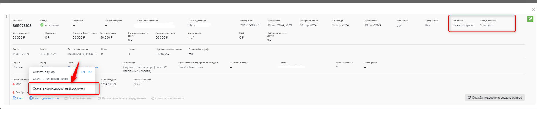Viewport: 537px width, 137px height.
Task: Click order source Сайт
Action: 137,84
